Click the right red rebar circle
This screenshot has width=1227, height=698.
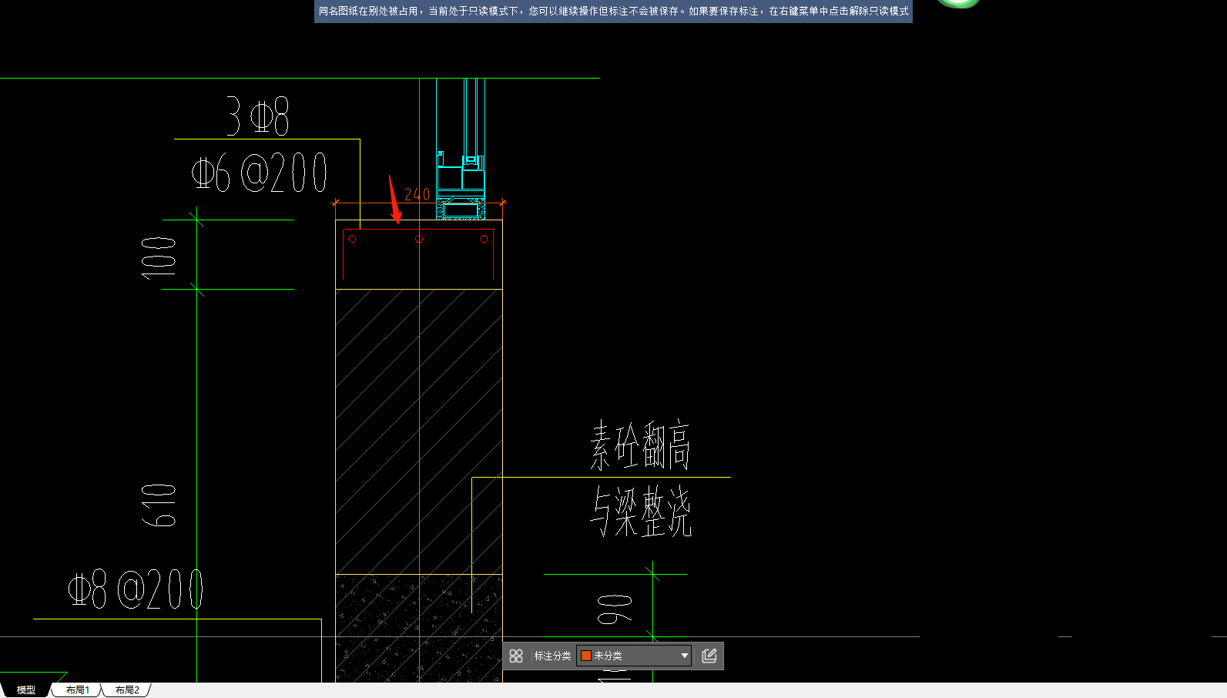pos(484,239)
